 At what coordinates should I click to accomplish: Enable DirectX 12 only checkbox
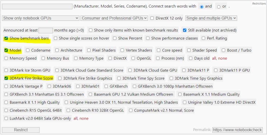152,18
